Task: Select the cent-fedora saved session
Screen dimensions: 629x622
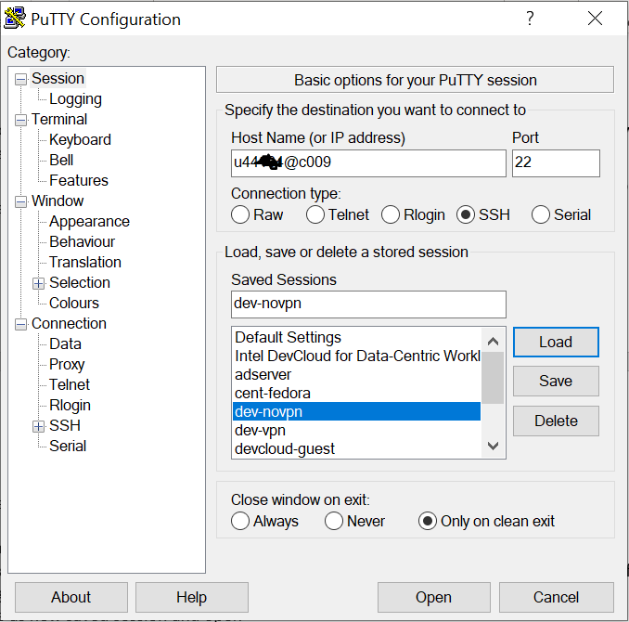Action: tap(273, 393)
